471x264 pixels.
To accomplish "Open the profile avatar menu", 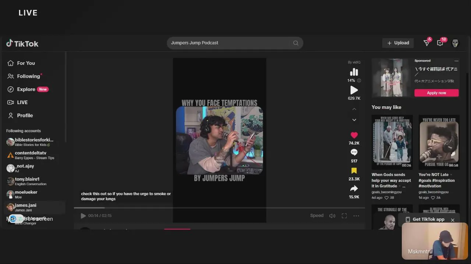I will pos(455,43).
